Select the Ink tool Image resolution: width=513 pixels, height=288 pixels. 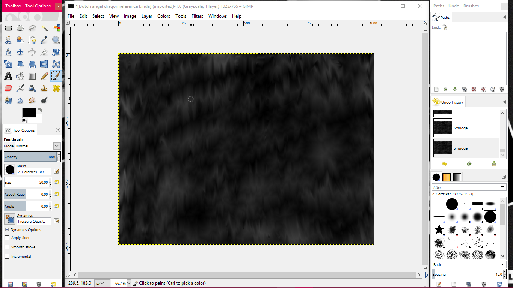32,88
